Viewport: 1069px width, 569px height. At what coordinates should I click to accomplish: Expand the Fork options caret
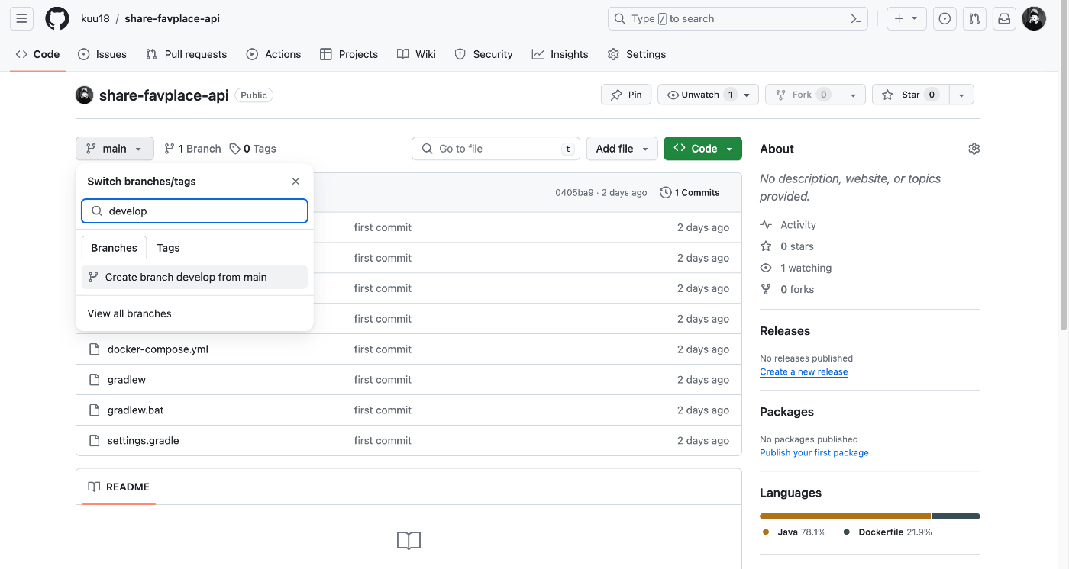point(853,95)
